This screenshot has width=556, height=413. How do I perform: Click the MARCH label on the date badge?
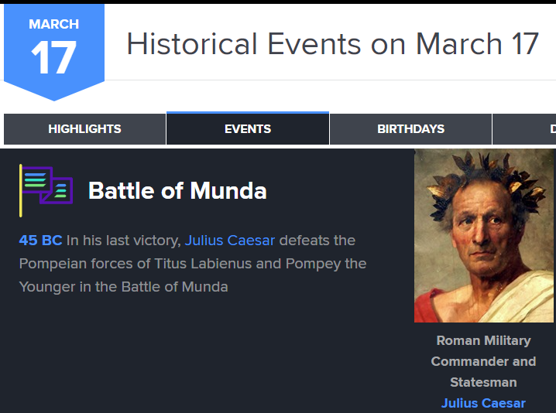(54, 24)
